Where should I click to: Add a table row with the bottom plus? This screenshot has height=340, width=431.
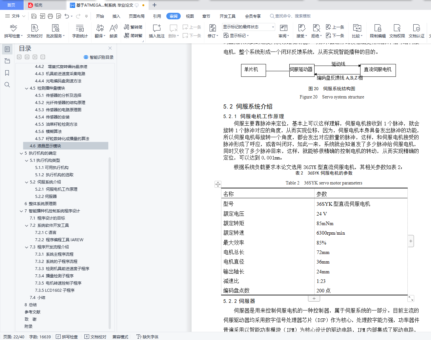tap(314, 298)
